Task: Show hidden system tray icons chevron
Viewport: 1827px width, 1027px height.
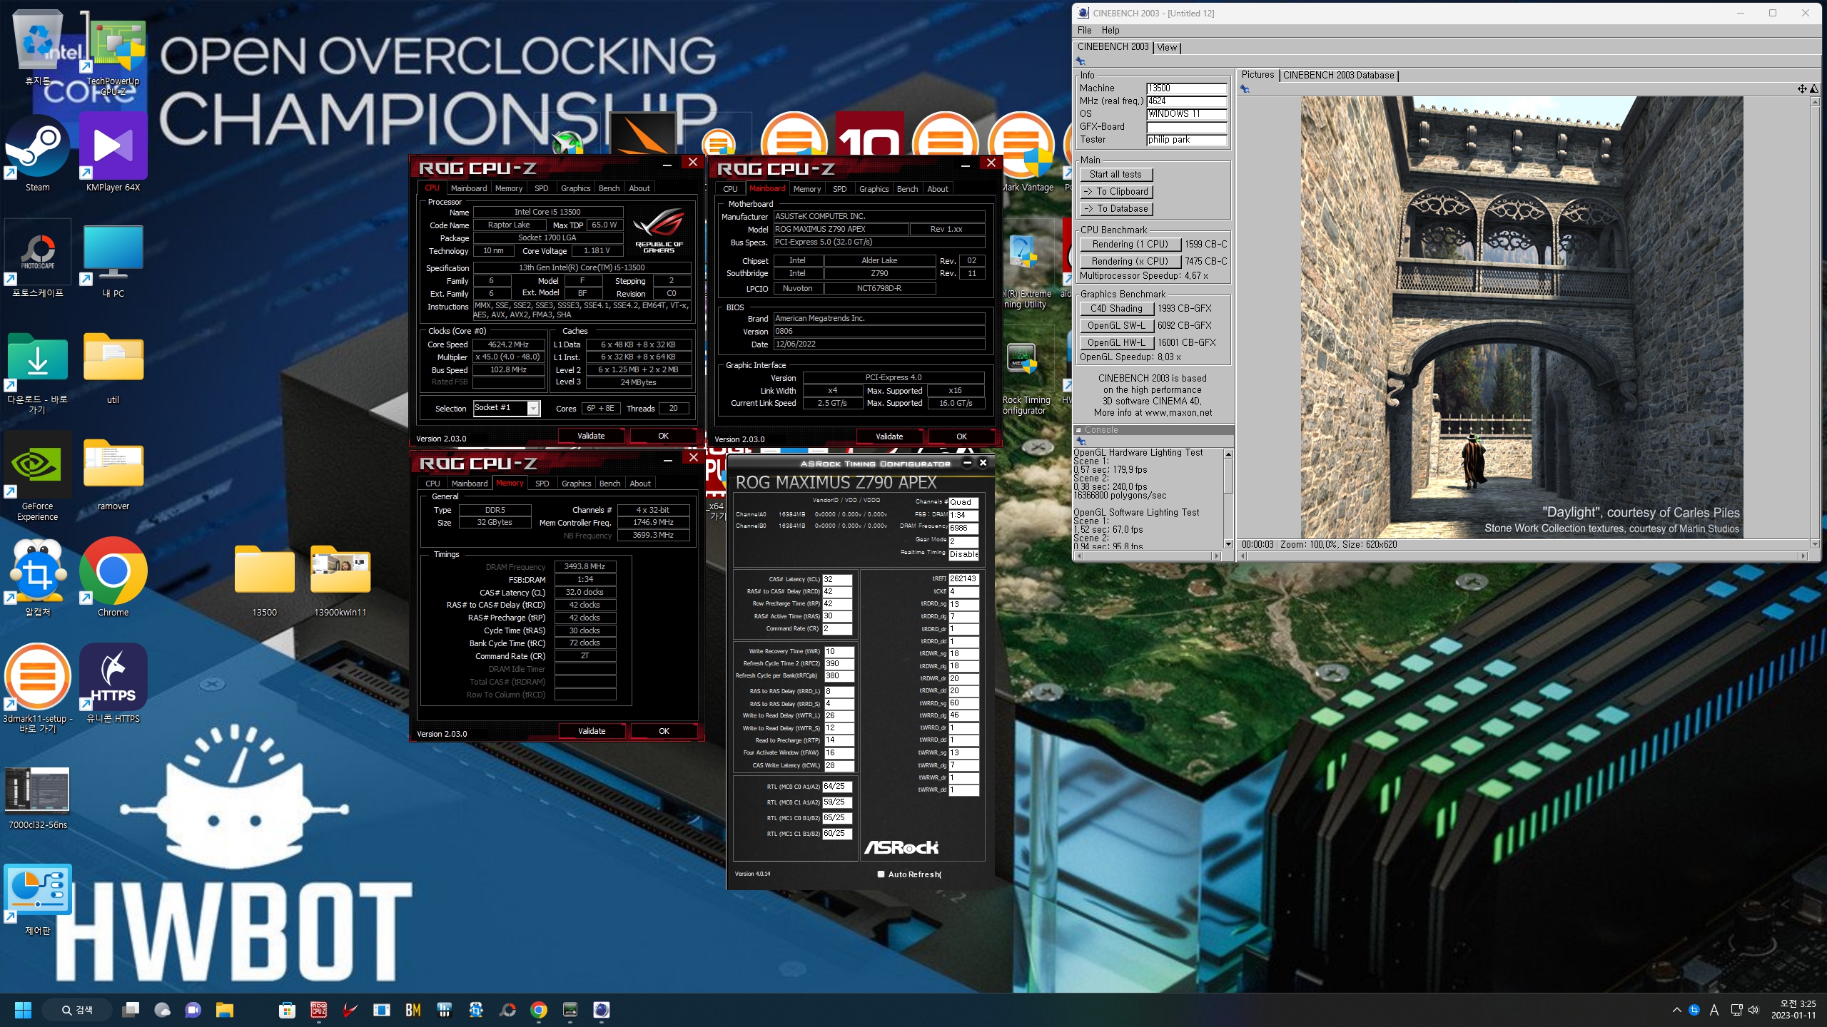Action: click(x=1677, y=1010)
